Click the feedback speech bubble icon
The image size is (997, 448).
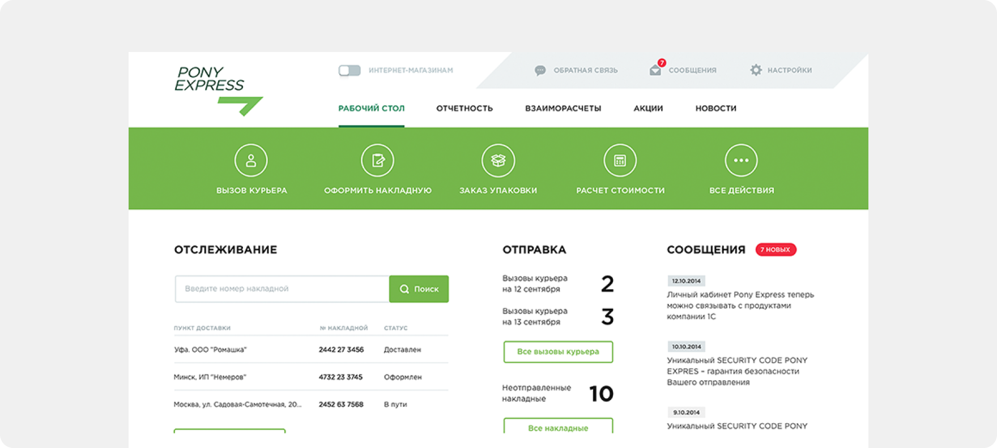pos(540,71)
